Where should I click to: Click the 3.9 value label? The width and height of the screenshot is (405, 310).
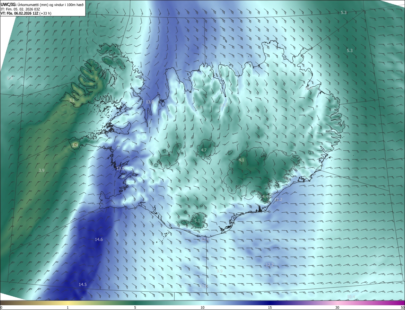click(41, 170)
